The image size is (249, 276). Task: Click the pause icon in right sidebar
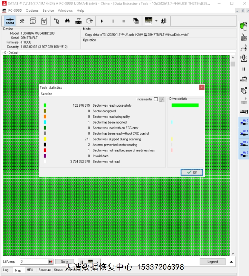tap(244, 69)
